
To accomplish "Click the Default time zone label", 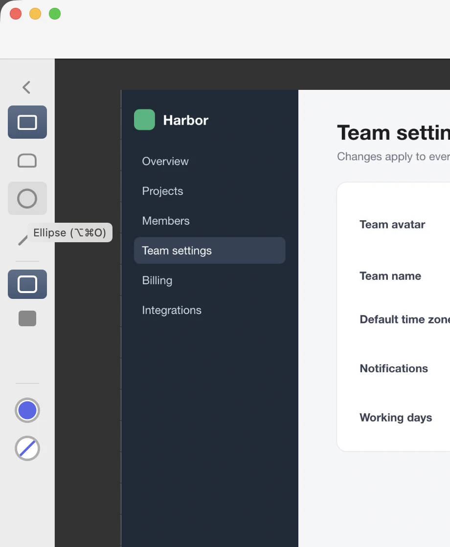I will (x=405, y=319).
